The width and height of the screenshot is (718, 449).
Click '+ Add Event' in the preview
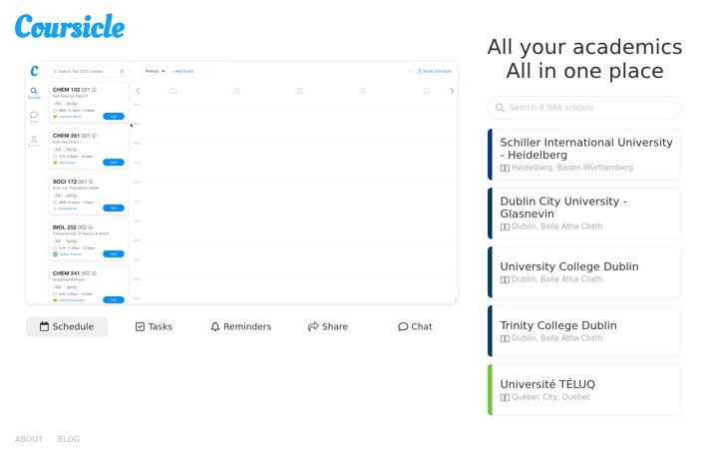182,71
